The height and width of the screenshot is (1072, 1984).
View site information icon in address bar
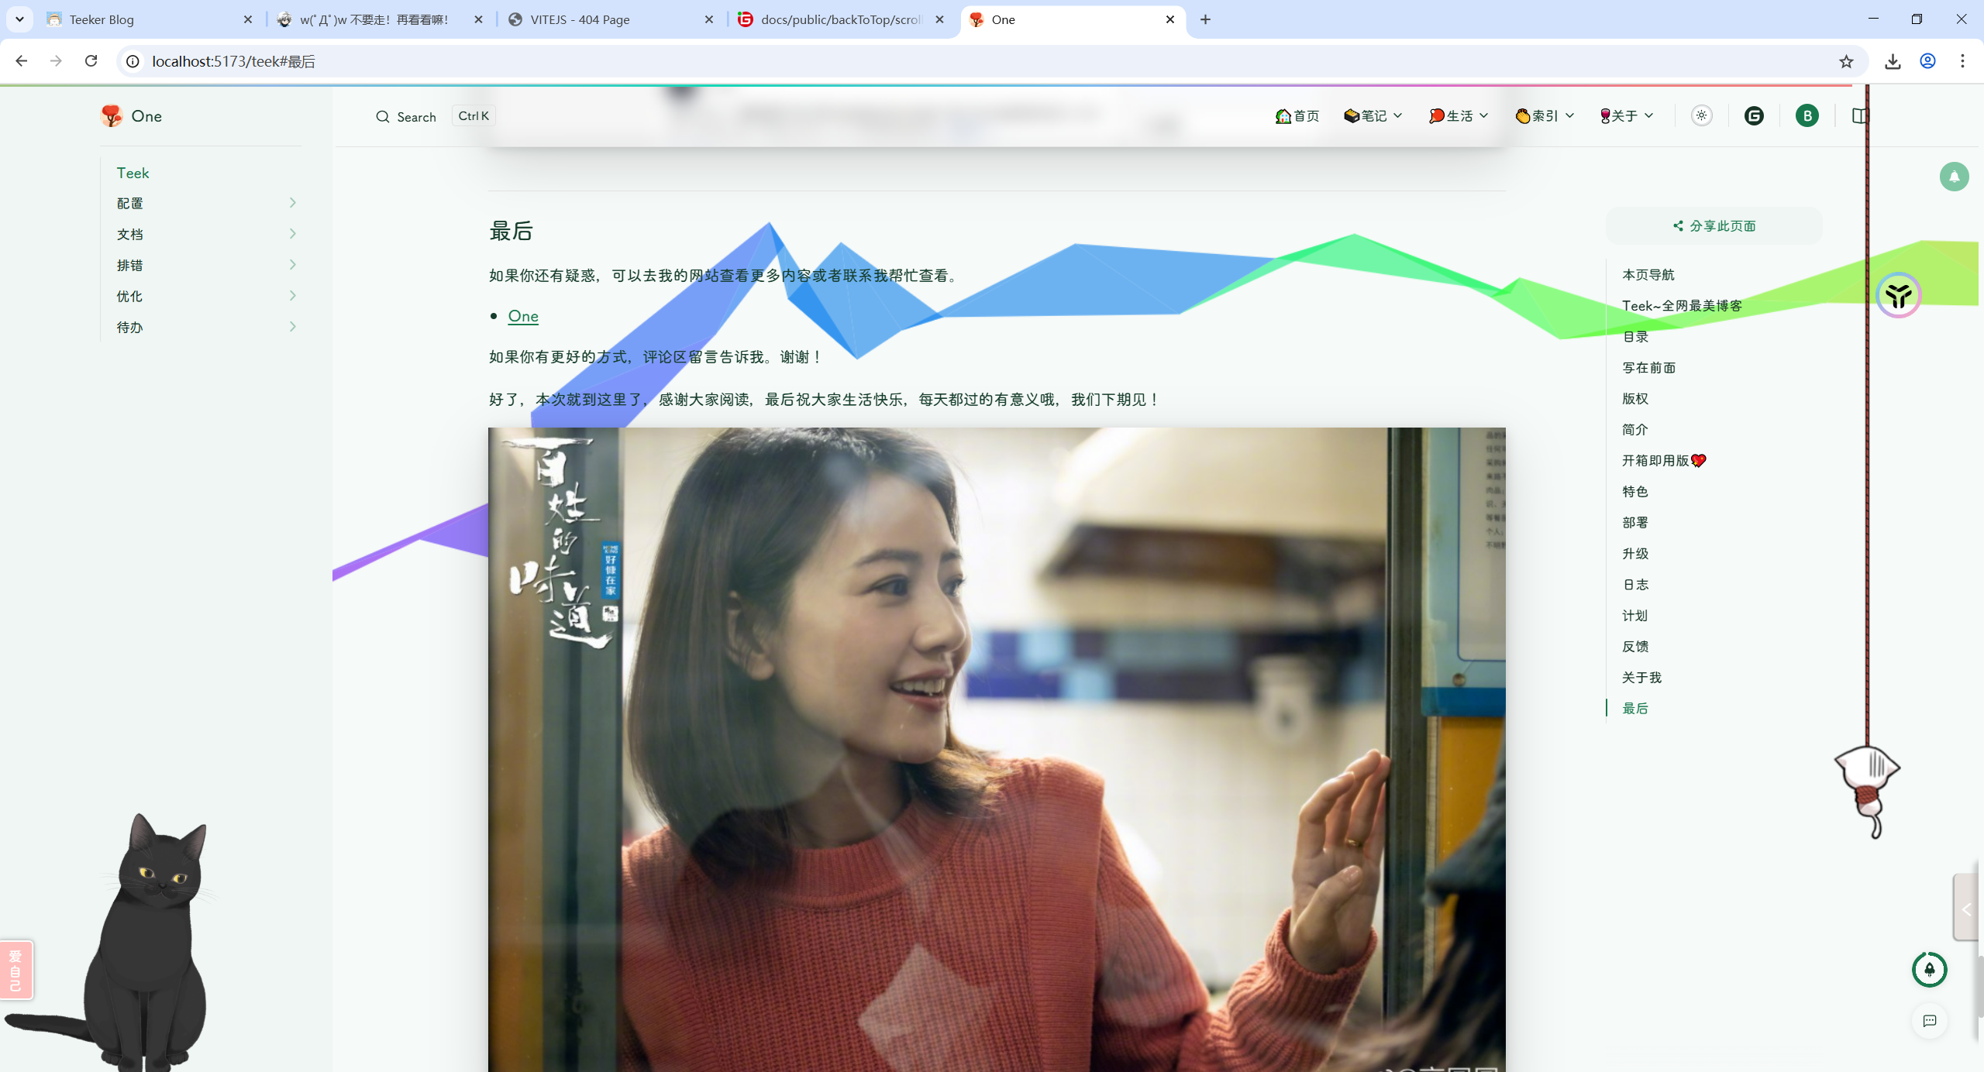133,61
